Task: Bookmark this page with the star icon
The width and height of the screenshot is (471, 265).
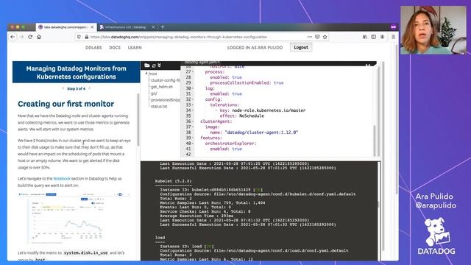Action: pyautogui.click(x=325, y=37)
